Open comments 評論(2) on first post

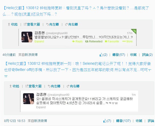147,55
